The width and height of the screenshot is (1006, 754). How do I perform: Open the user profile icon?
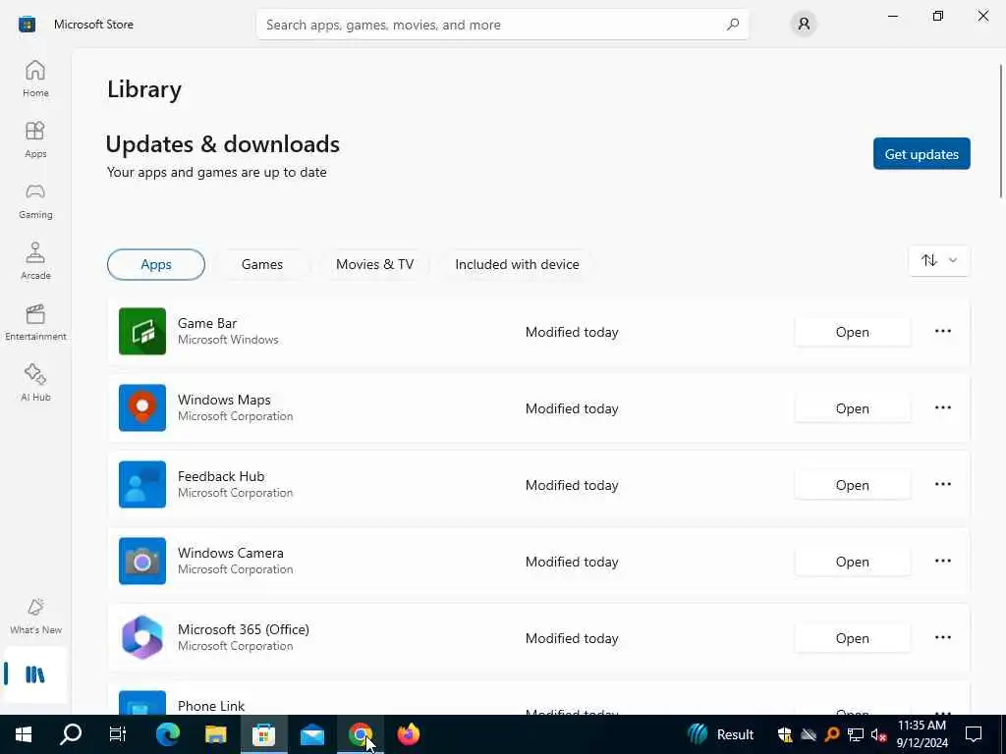point(804,25)
